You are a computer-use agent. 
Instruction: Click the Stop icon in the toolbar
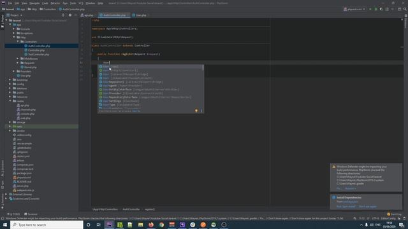(393, 10)
